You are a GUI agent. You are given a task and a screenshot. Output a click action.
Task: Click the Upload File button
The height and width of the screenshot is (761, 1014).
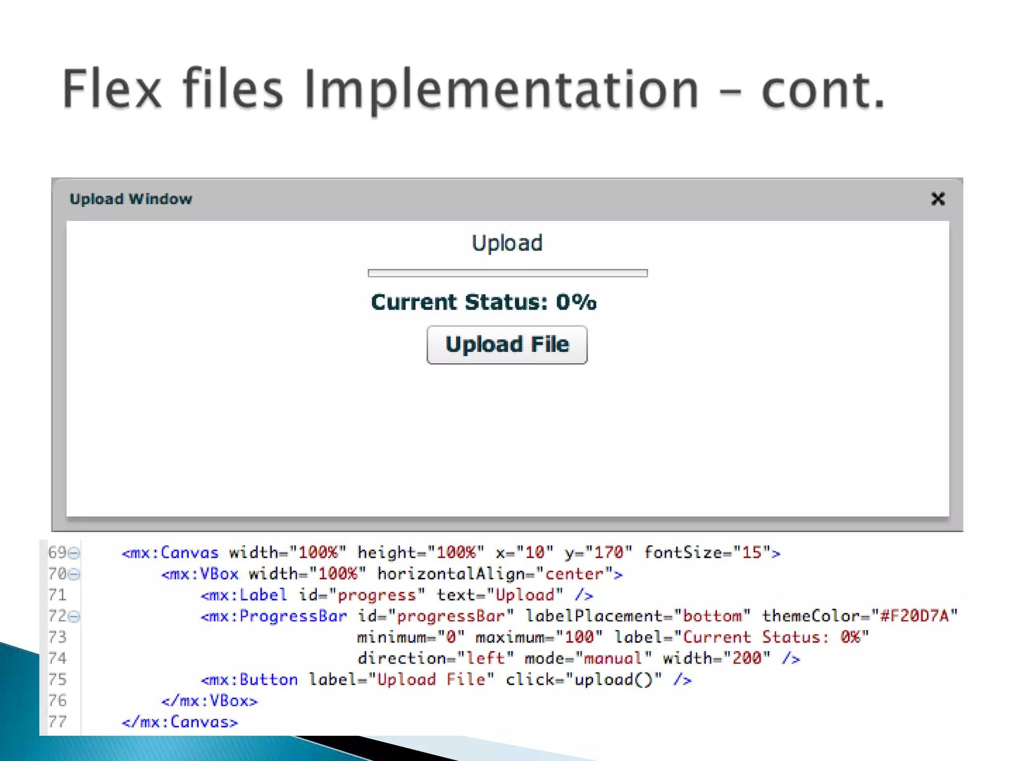click(507, 345)
